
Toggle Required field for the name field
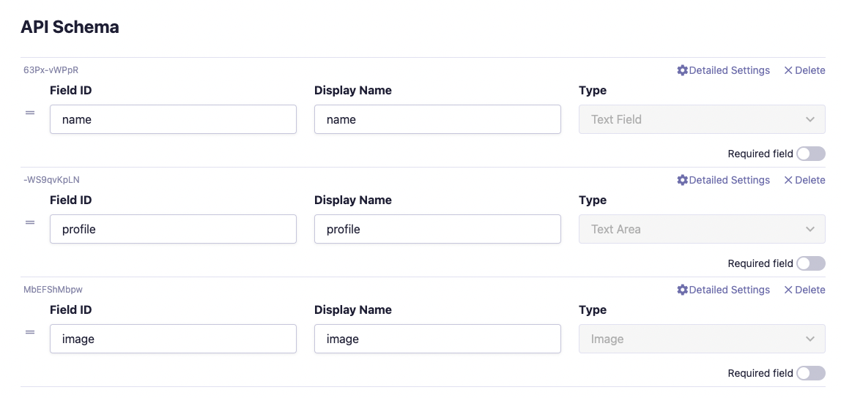[810, 154]
